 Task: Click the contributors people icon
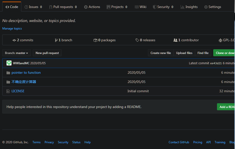click(x=175, y=40)
